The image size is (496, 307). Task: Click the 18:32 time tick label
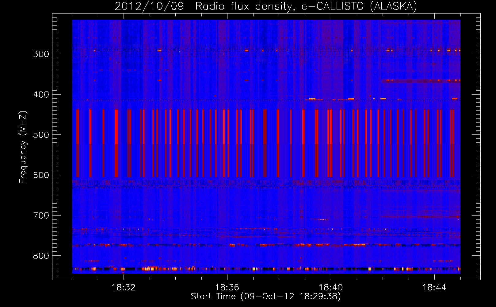[x=124, y=288]
